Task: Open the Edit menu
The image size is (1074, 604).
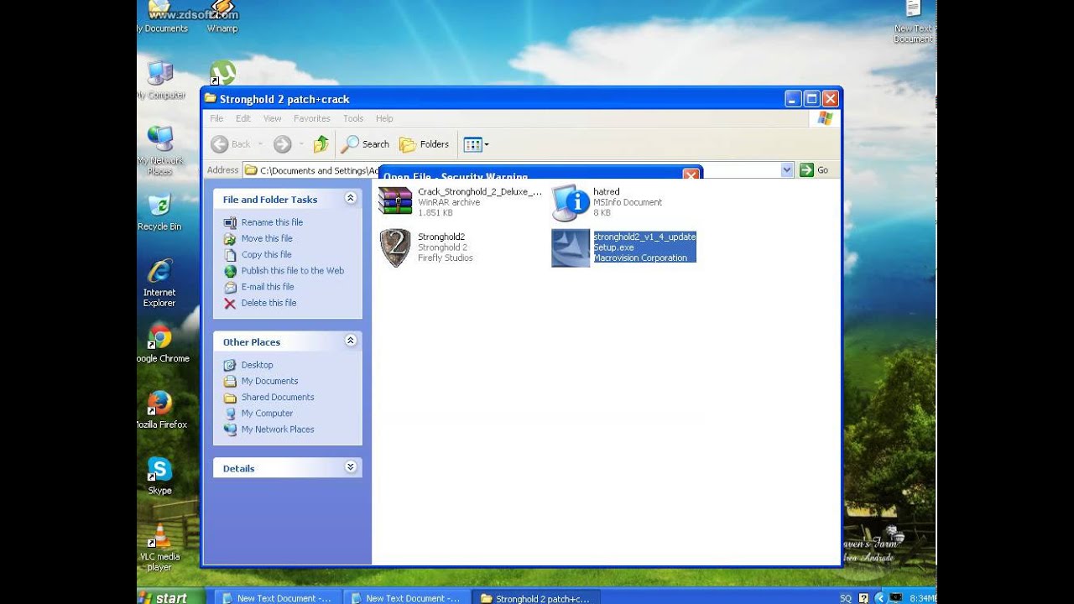Action: point(243,118)
